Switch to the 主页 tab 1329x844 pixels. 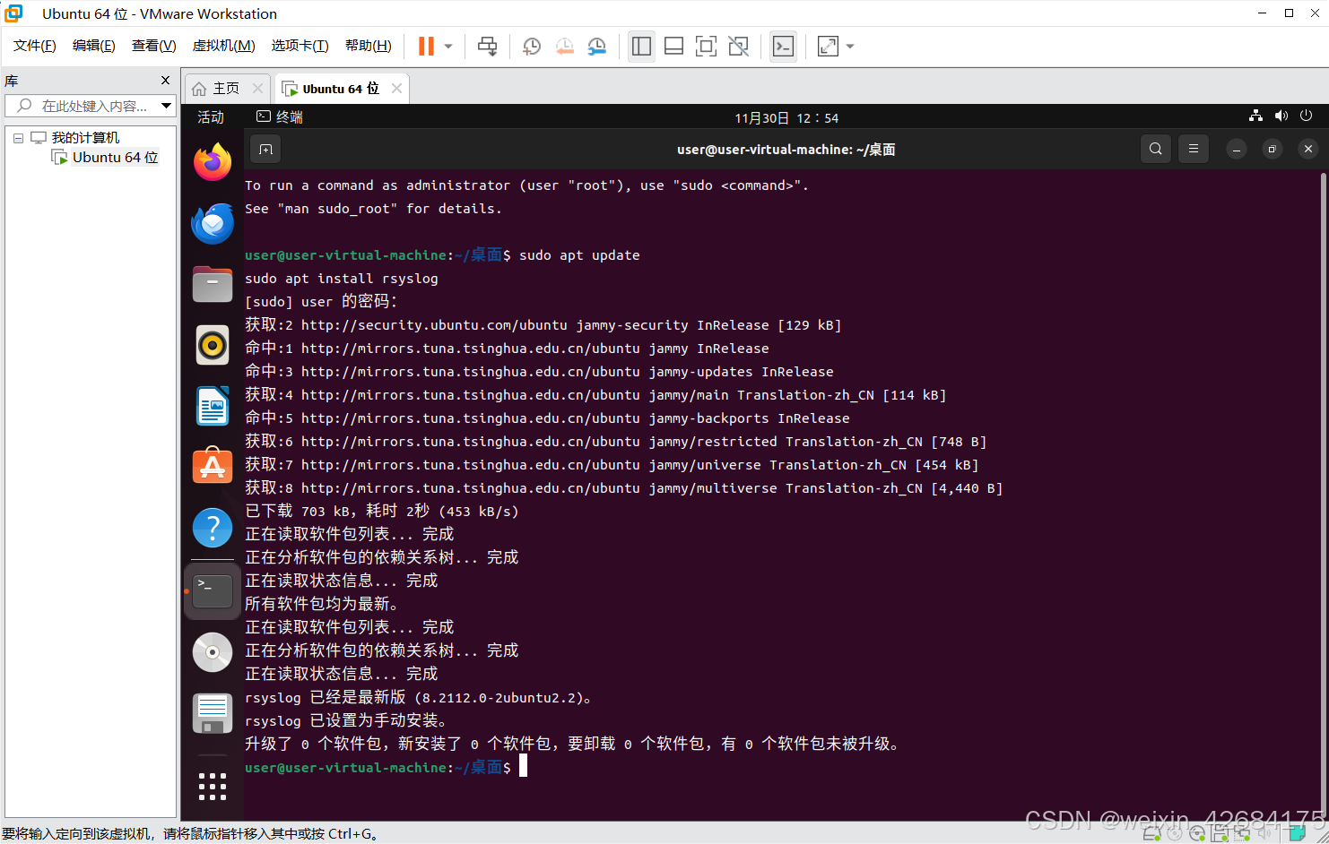(226, 88)
